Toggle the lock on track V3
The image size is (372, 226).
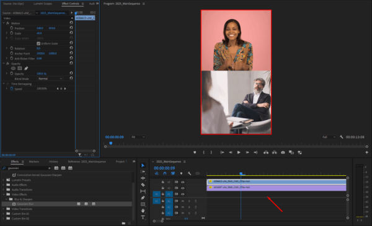pyautogui.click(x=162, y=182)
